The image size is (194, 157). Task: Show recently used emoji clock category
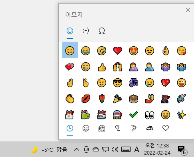70,128
